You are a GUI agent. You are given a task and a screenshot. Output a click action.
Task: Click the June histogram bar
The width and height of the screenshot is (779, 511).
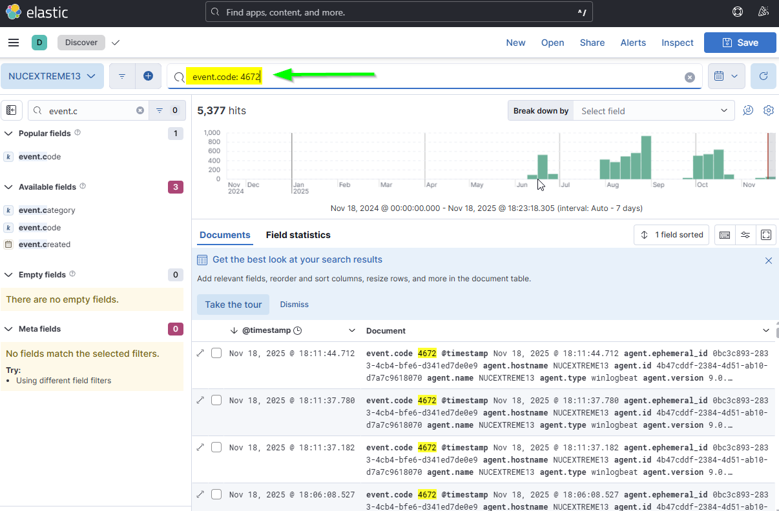click(543, 166)
